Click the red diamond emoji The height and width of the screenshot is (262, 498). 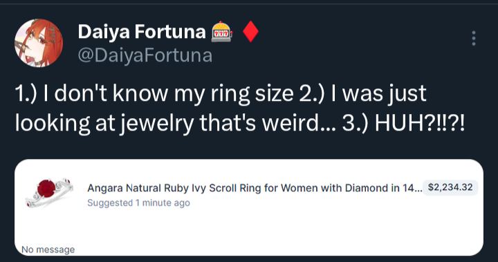250,31
